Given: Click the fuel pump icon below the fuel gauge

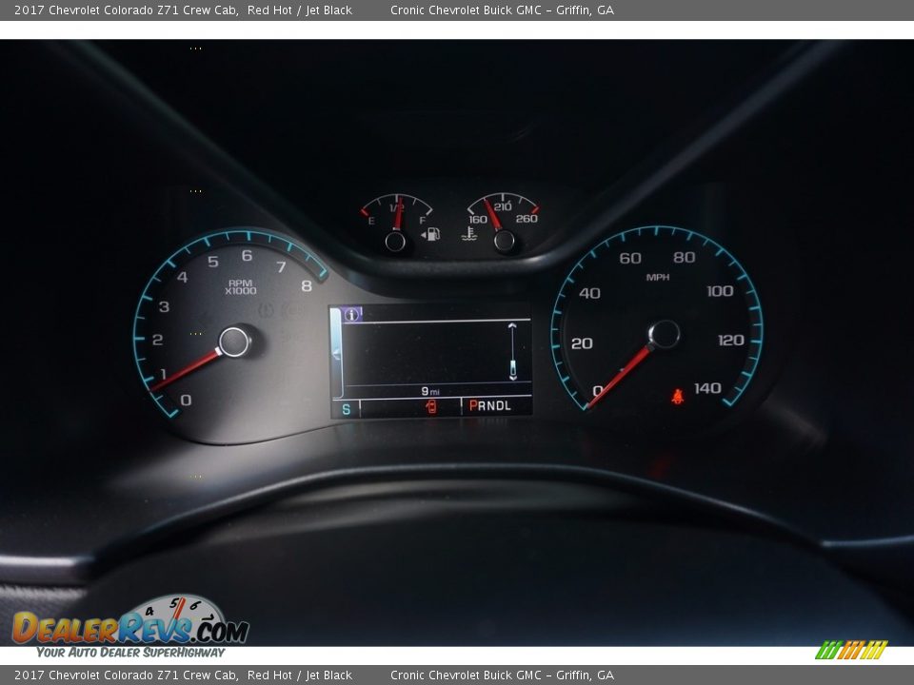Looking at the screenshot, I should coord(432,234).
